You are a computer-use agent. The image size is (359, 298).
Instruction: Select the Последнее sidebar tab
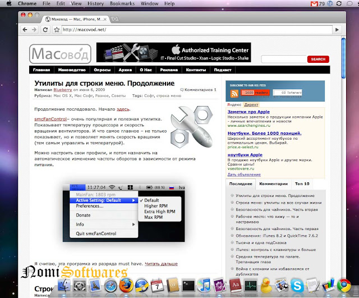click(x=241, y=184)
